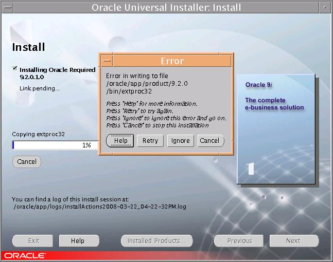Click the Oracle Universal Installer title bar
This screenshot has height=262, width=333.
[166, 7]
